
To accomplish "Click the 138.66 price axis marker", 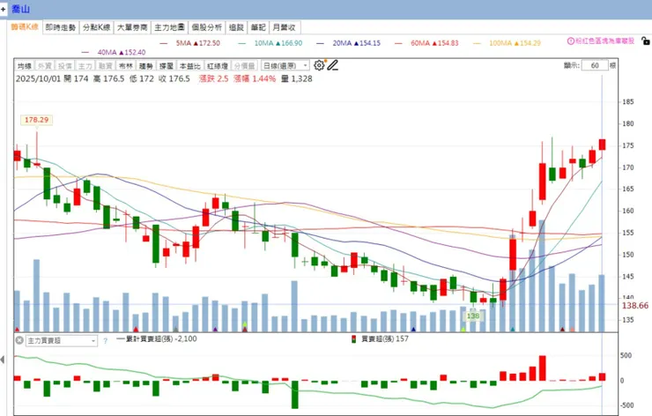I will point(635,305).
